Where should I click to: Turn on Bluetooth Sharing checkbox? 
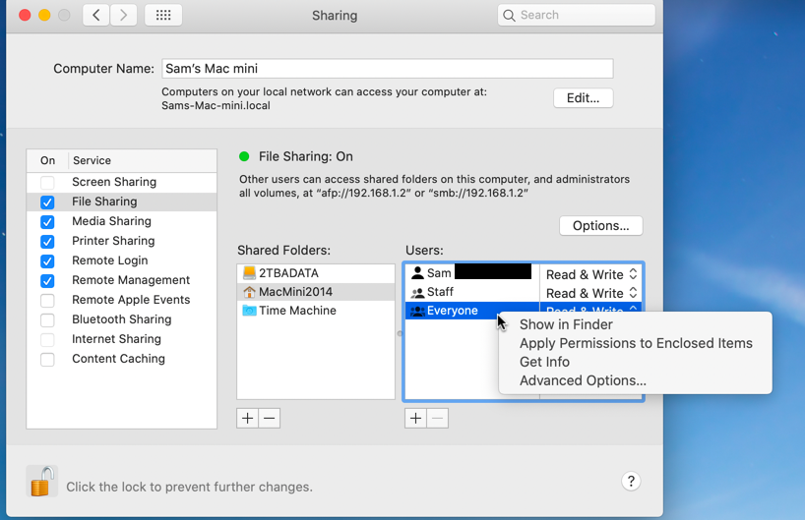(x=47, y=320)
